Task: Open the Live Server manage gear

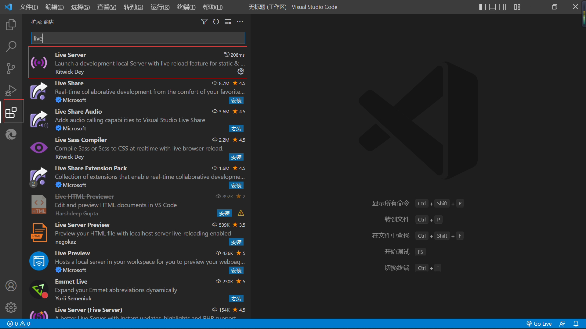Action: tap(241, 71)
